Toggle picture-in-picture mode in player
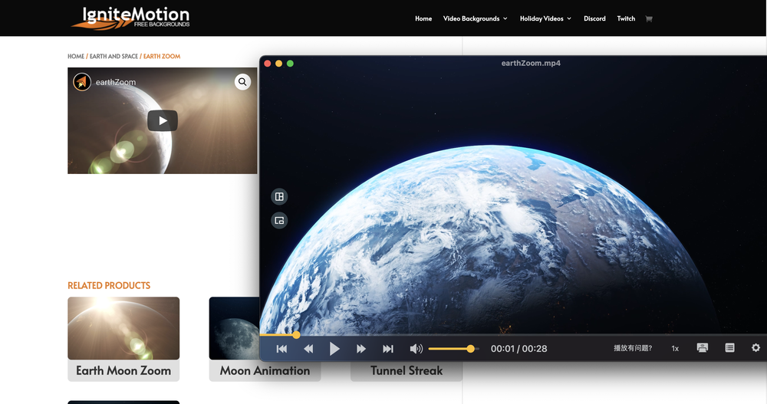 (279, 221)
